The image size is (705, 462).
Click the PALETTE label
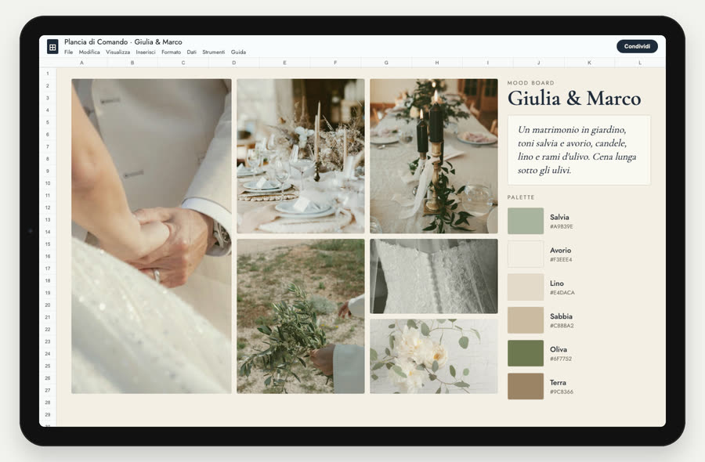pyautogui.click(x=521, y=197)
